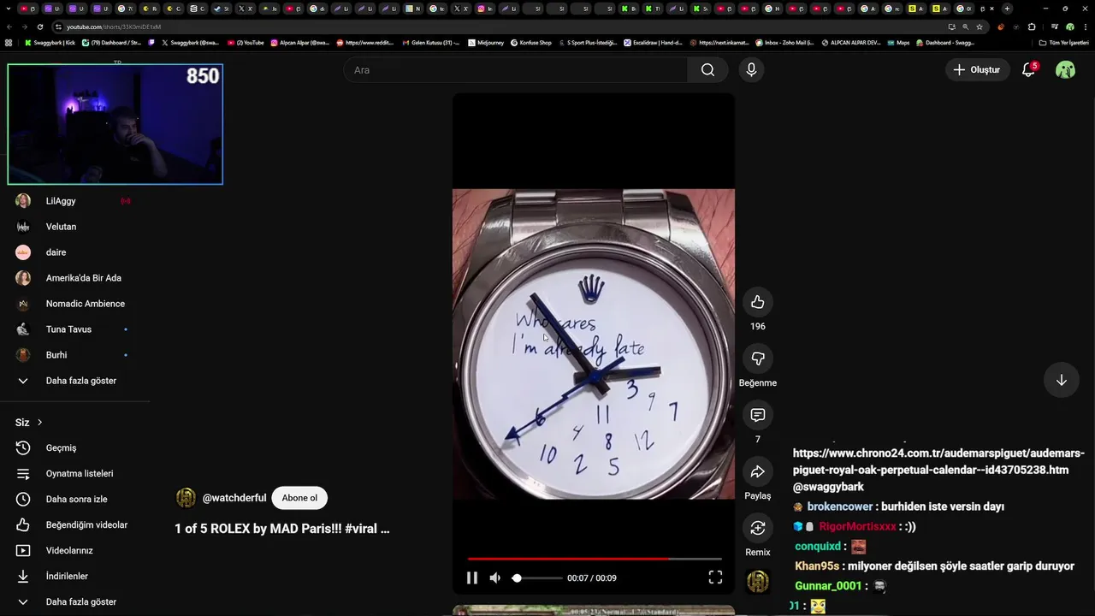Open Tüm Yer İşaretleri bookmarks folder
This screenshot has height=616, width=1095.
[1063, 42]
